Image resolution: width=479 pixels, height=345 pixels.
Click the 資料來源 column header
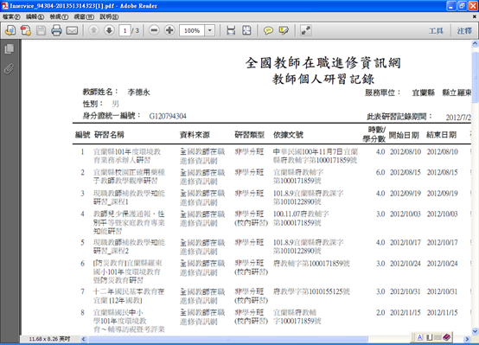click(x=195, y=135)
